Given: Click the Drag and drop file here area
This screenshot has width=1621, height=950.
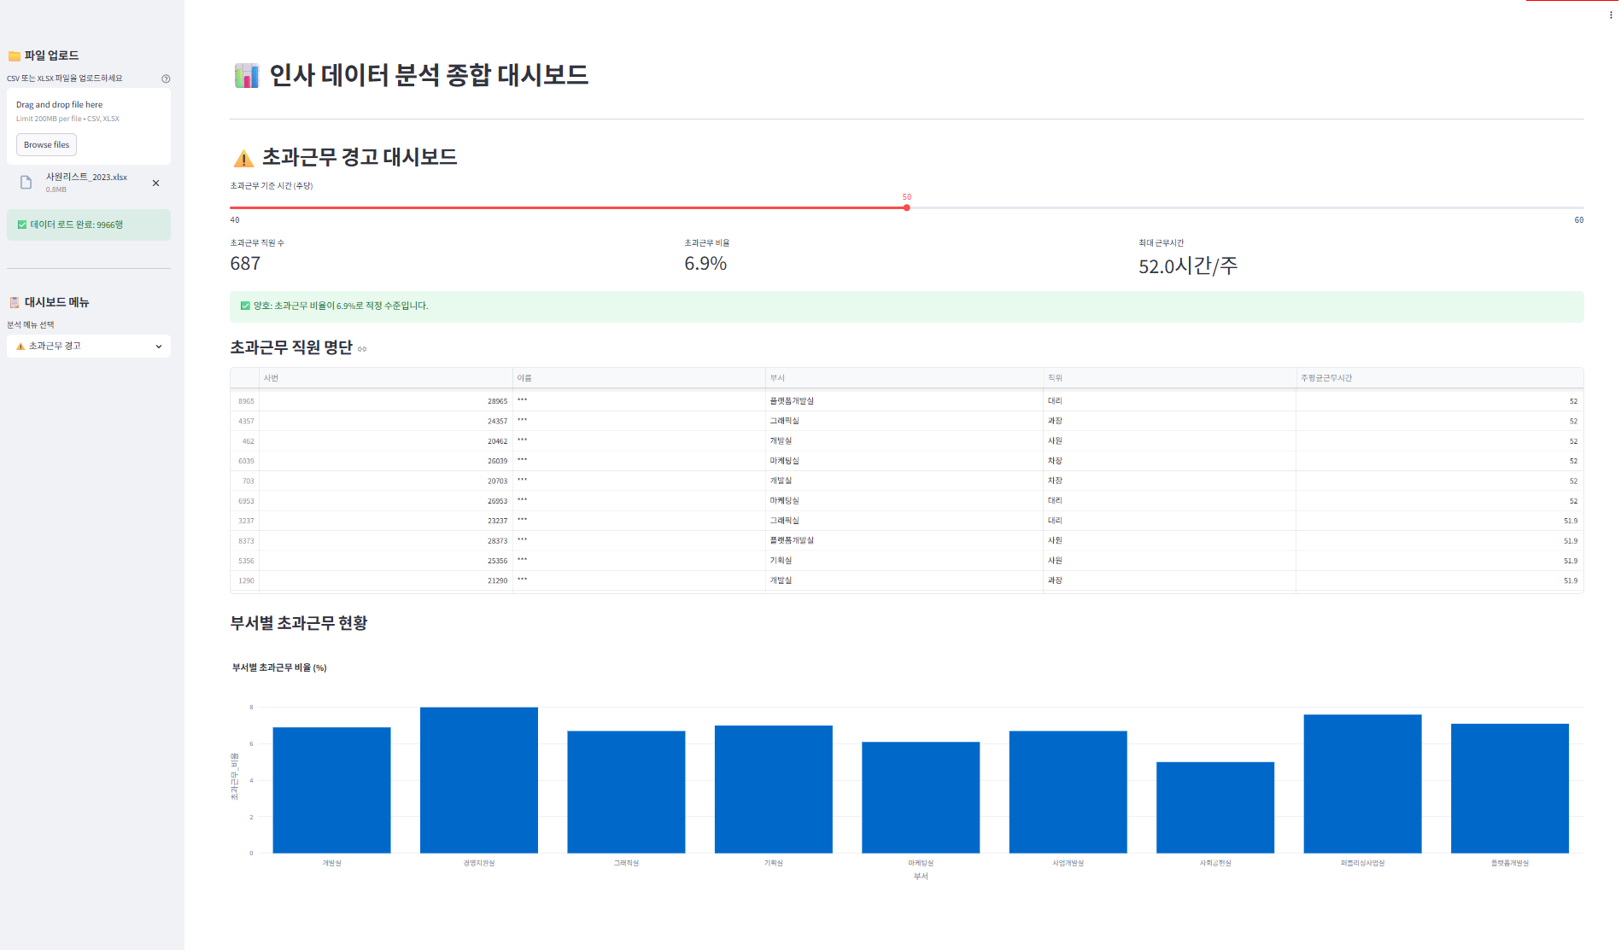Looking at the screenshot, I should click(89, 126).
